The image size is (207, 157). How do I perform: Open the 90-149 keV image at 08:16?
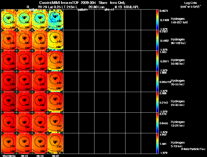click(x=40, y=40)
